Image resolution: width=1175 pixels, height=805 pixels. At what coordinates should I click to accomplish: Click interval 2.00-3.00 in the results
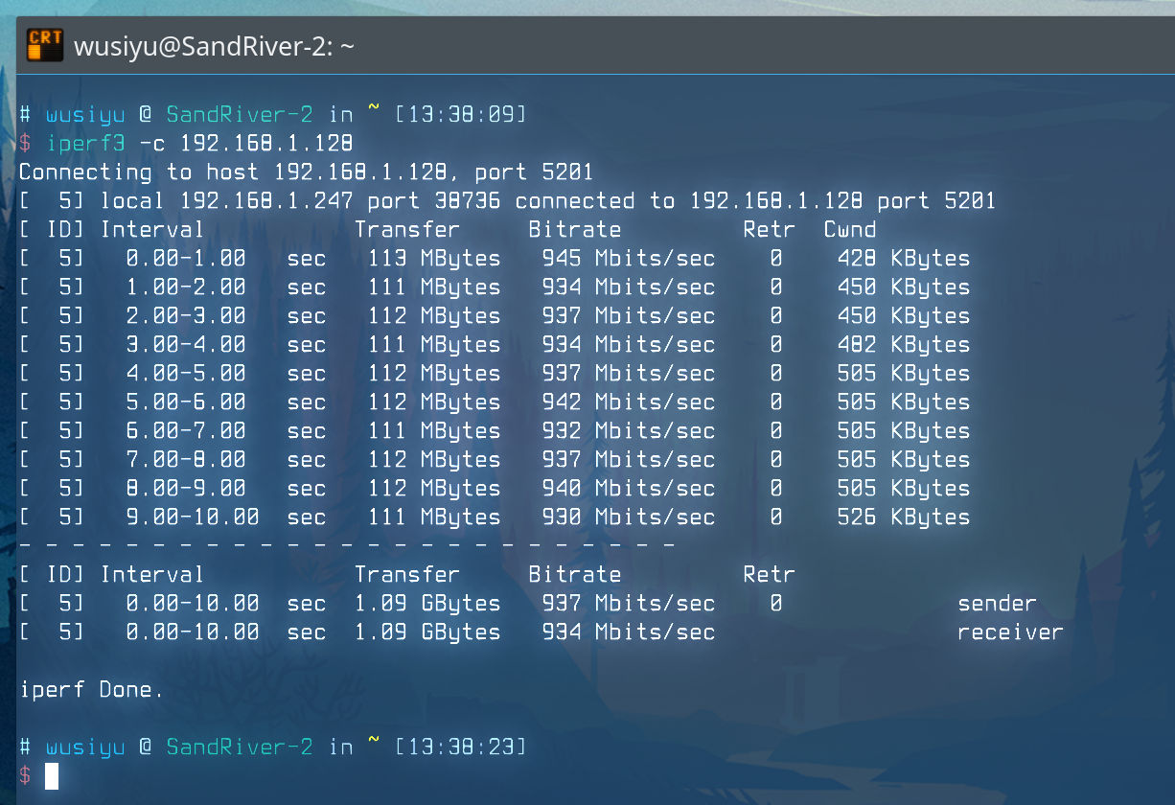[186, 316]
